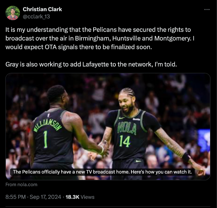Click the 8:55 PM timestamp

(16, 197)
